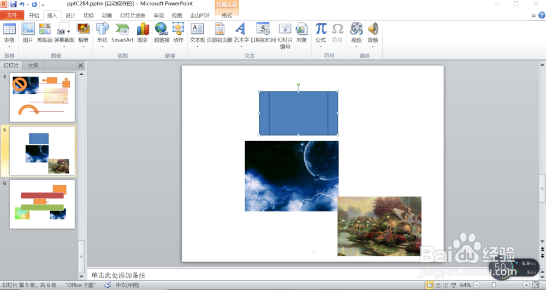Adjust the zoom slider handle

(494, 285)
